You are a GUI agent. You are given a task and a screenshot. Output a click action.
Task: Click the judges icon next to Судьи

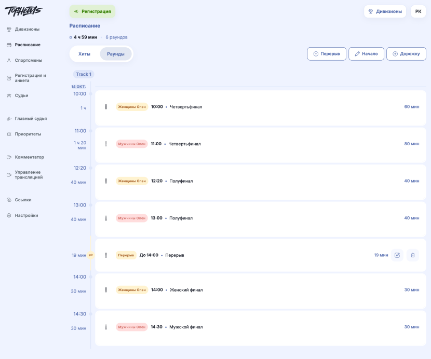[x=9, y=95]
